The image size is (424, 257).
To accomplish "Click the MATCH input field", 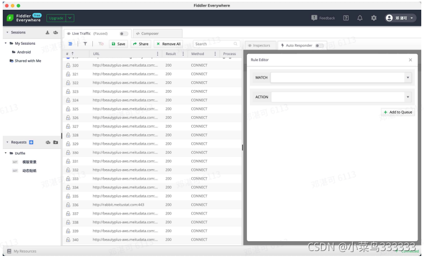I will click(x=338, y=77).
